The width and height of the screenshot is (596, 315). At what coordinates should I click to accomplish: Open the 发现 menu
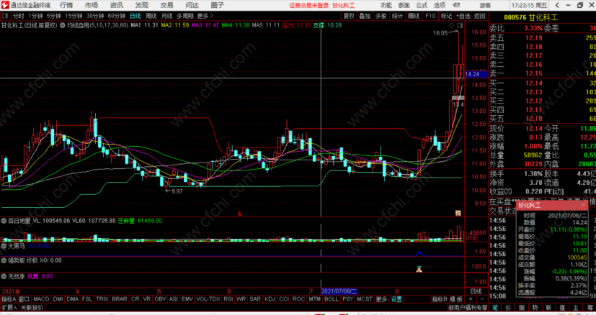[141, 5]
